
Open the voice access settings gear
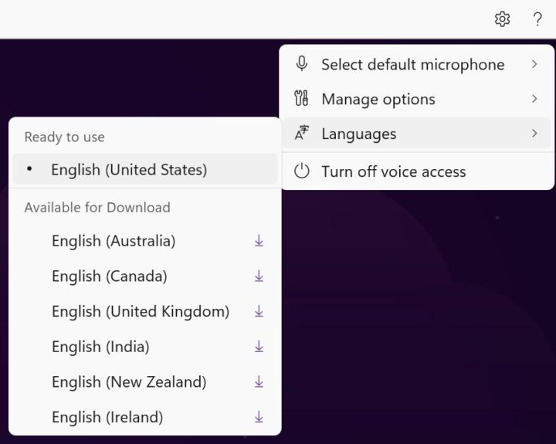point(502,19)
